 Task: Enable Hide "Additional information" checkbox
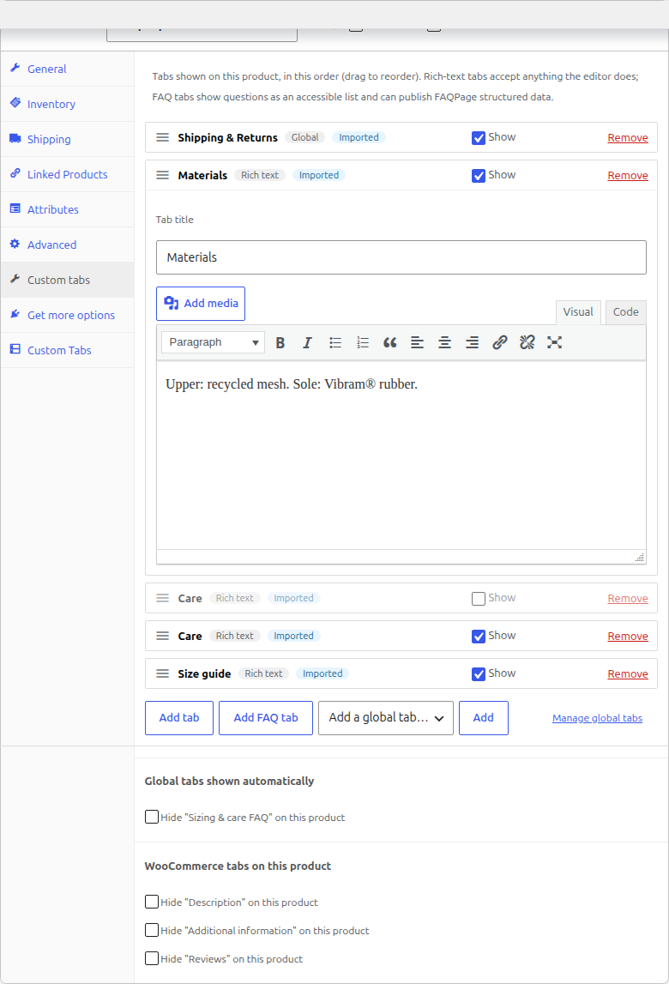(152, 930)
